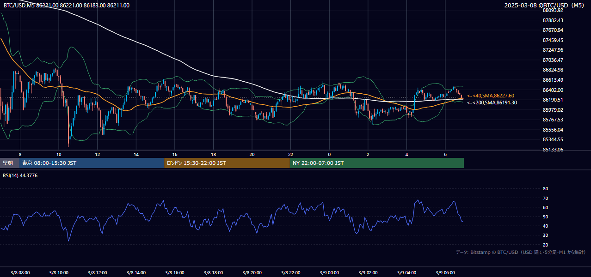Click the '3/8 10:00' time axis label
The height and width of the screenshot is (277, 591).
click(x=59, y=273)
